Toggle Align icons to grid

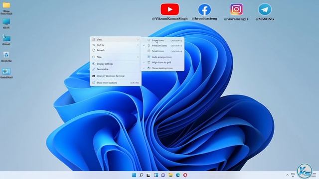pos(162,63)
